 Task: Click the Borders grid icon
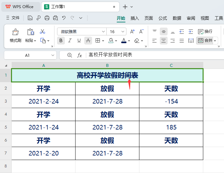98,41
